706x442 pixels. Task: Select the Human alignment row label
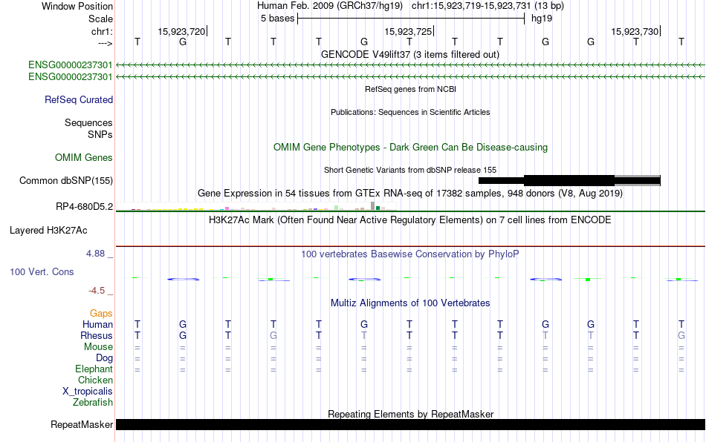pos(97,324)
